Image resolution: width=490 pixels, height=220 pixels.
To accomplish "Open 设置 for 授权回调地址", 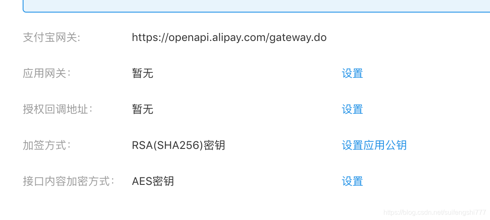I will click(x=352, y=110).
